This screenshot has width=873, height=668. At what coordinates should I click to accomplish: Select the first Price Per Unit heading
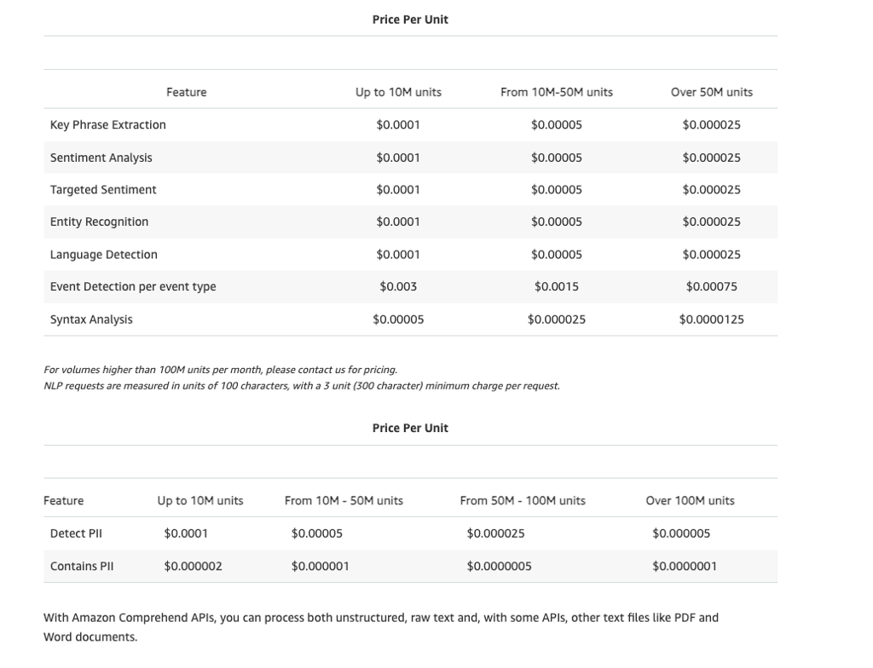(410, 19)
